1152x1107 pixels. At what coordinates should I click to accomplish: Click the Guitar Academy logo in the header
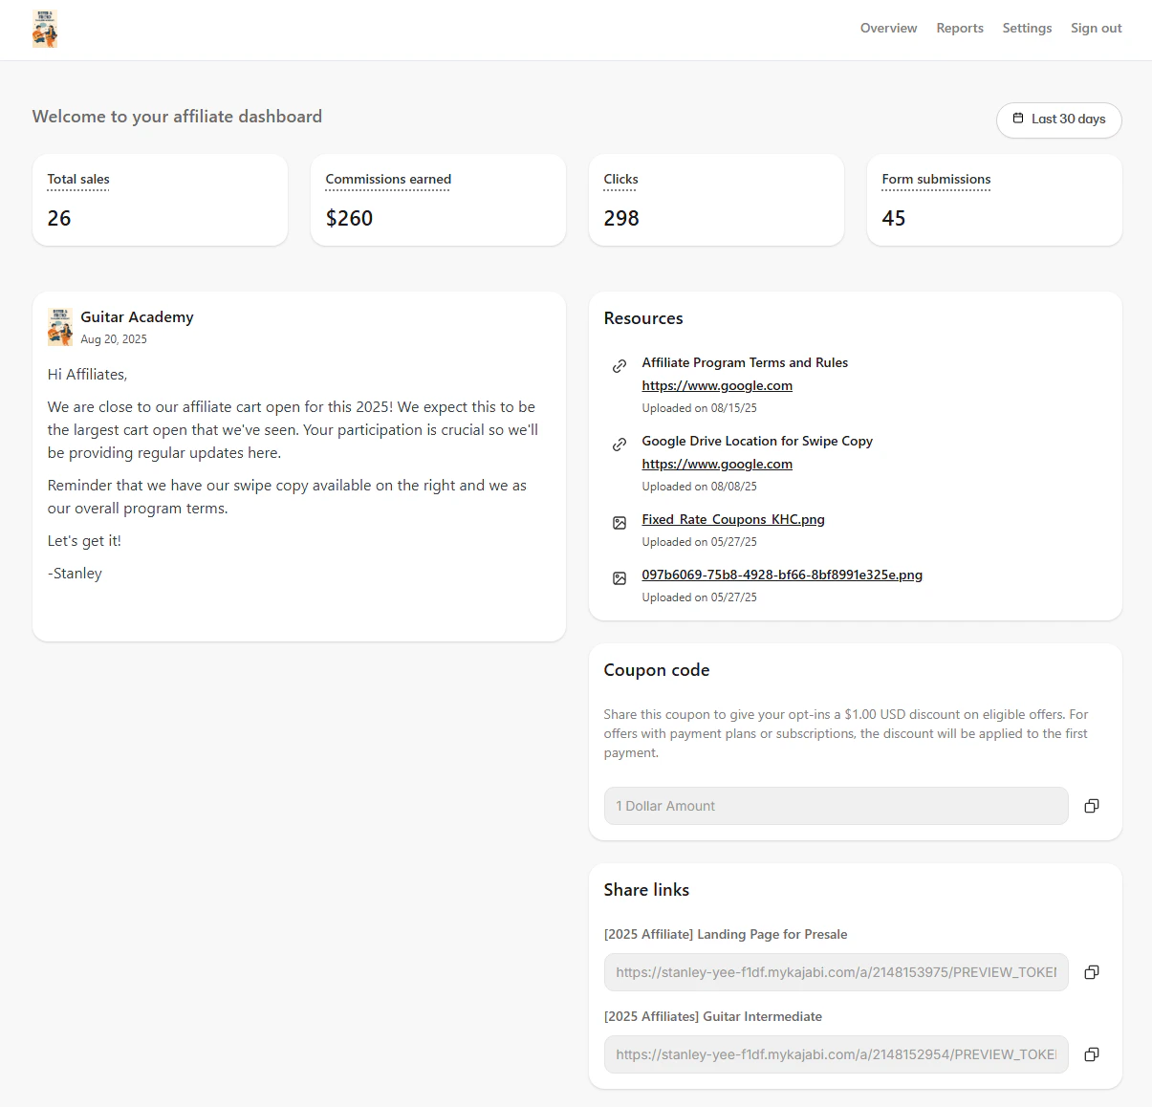coord(44,29)
